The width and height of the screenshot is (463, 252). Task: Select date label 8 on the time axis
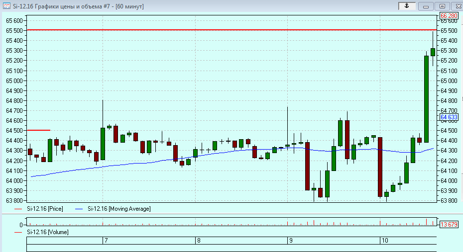point(199,241)
